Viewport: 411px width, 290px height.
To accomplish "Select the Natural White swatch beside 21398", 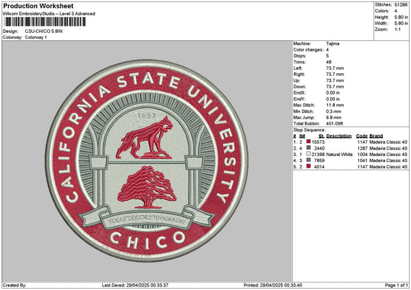I will click(308, 154).
